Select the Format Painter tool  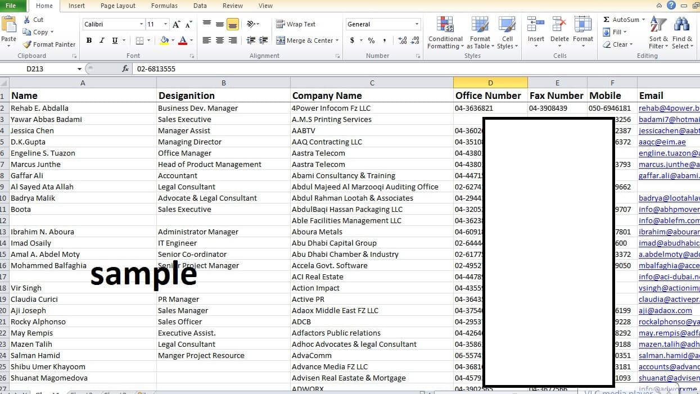tap(49, 44)
